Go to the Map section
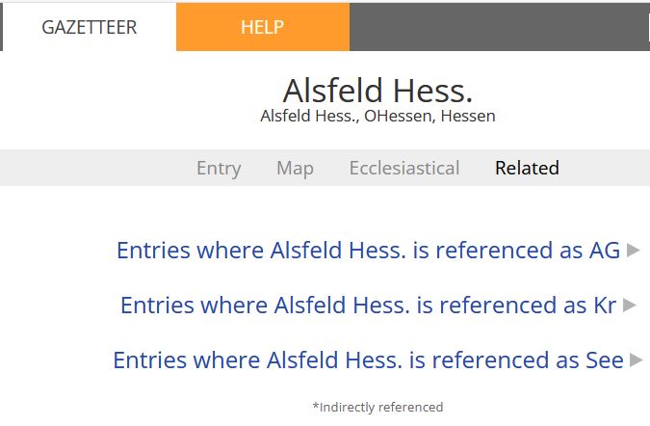 pos(295,168)
